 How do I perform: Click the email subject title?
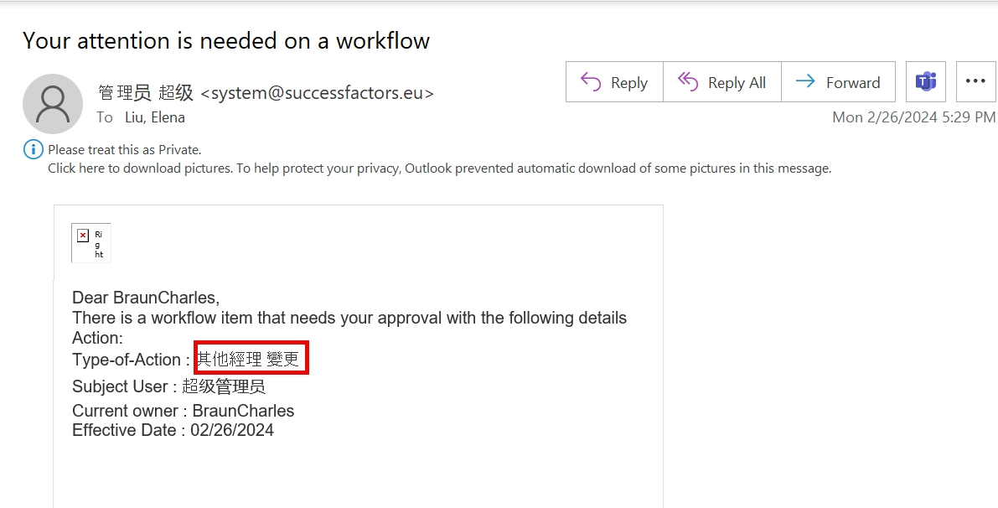(226, 41)
